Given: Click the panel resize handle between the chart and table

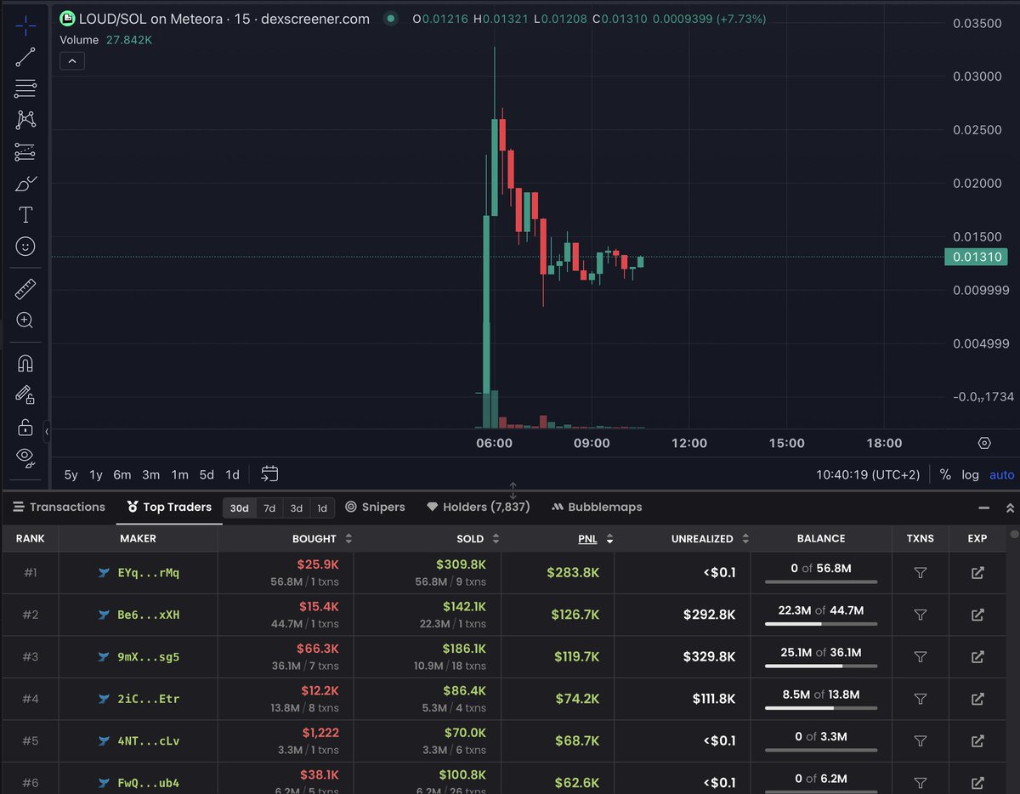Looking at the screenshot, I should tap(513, 491).
